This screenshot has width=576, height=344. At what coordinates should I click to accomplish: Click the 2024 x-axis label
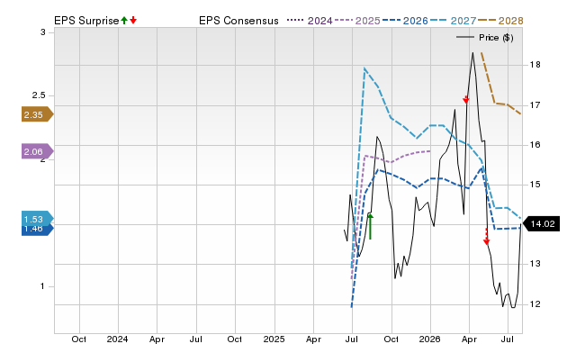118,339
